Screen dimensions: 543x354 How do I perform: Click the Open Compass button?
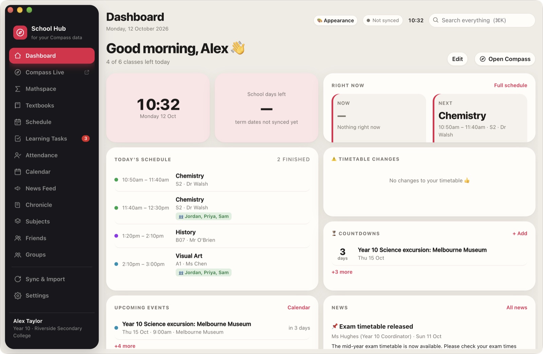click(x=505, y=59)
